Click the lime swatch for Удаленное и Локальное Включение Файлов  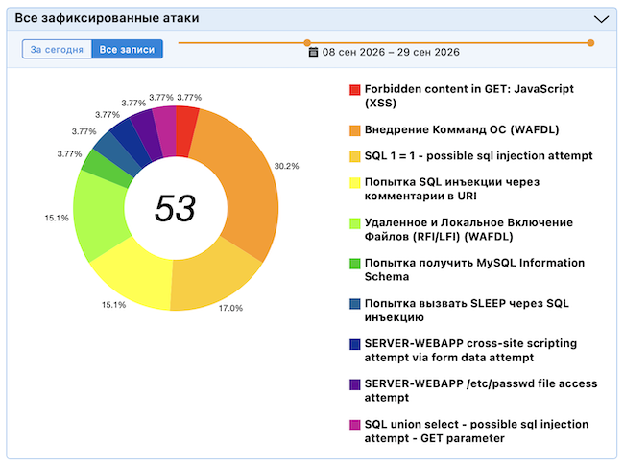point(354,223)
